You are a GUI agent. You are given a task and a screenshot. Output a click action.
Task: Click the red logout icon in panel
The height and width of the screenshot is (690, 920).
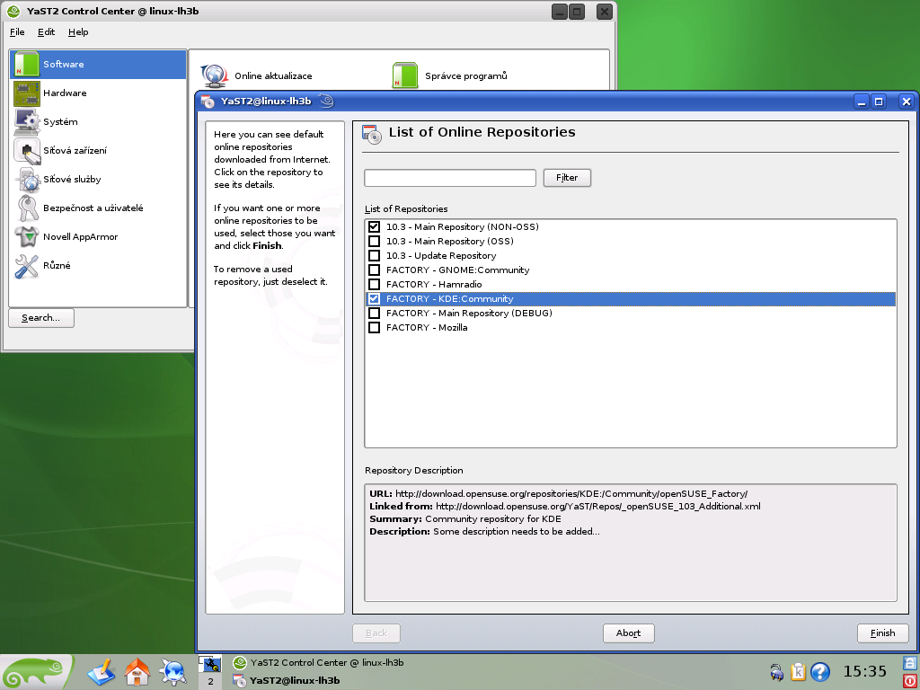(x=911, y=681)
